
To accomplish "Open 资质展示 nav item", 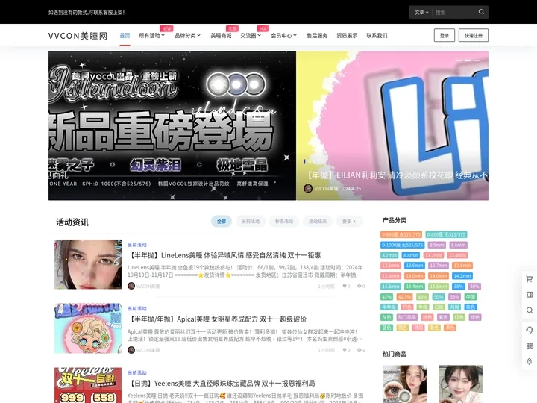I will coord(347,35).
